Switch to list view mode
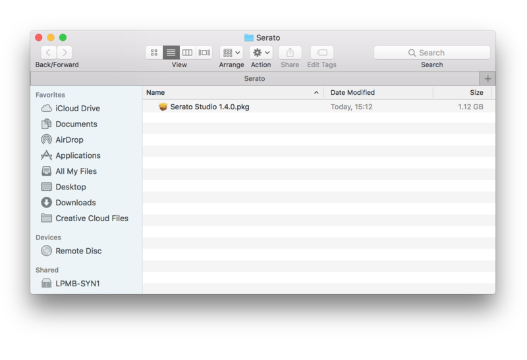Viewport: 527px width, 360px height. (171, 53)
